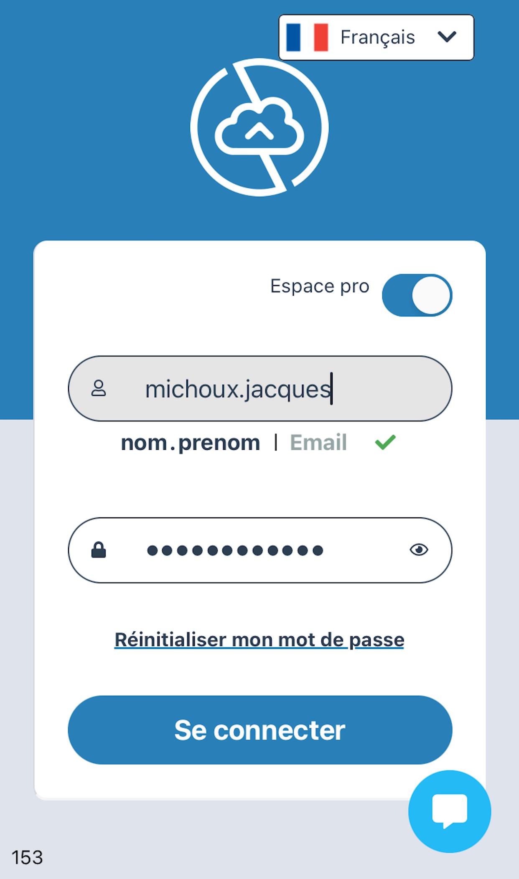Click the Espace pro label text
This screenshot has height=879, width=519.
pyautogui.click(x=320, y=286)
